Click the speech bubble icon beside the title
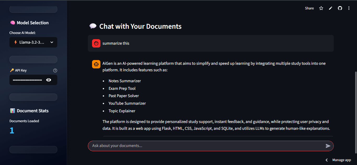Image resolution: width=357 pixels, height=165 pixels. [93, 26]
